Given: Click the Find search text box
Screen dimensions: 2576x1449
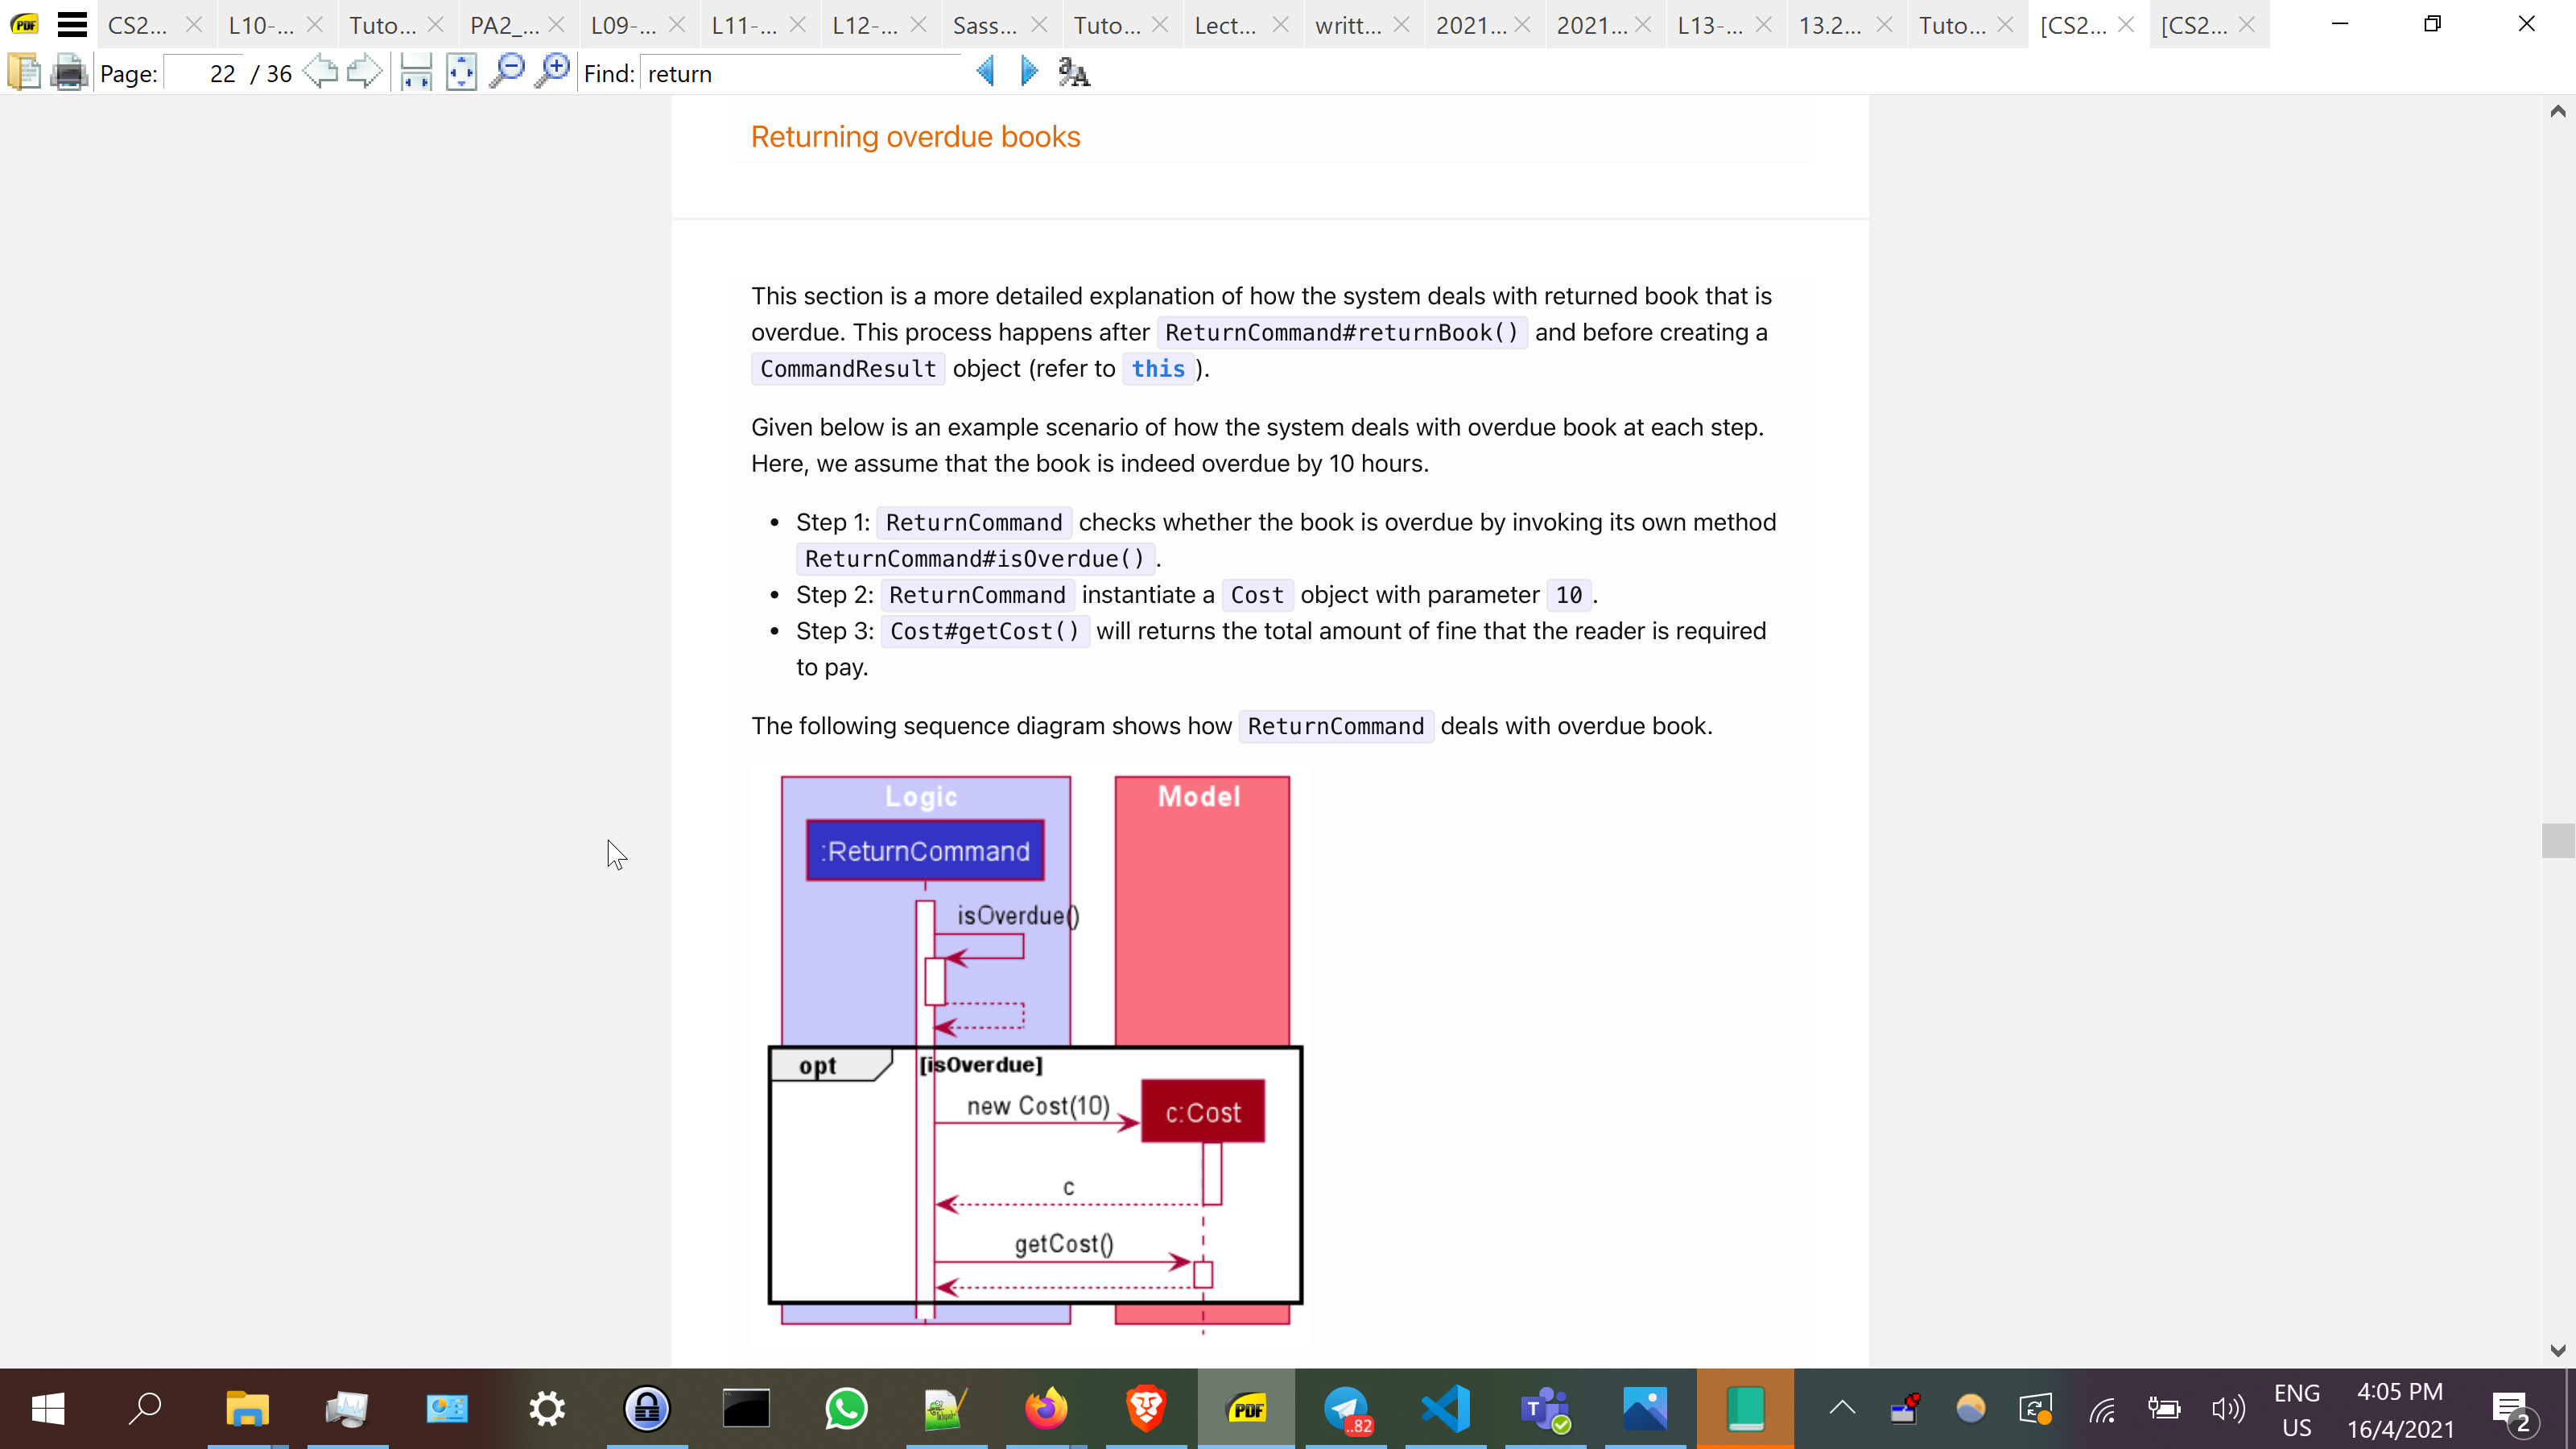Looking at the screenshot, I should (800, 74).
